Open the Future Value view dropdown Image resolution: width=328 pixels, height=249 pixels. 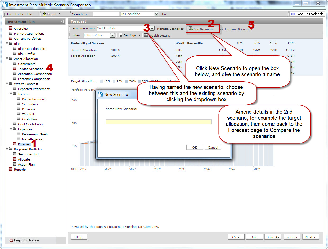point(112,35)
